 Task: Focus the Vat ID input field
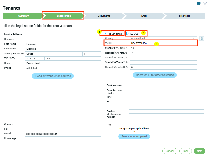163,43
